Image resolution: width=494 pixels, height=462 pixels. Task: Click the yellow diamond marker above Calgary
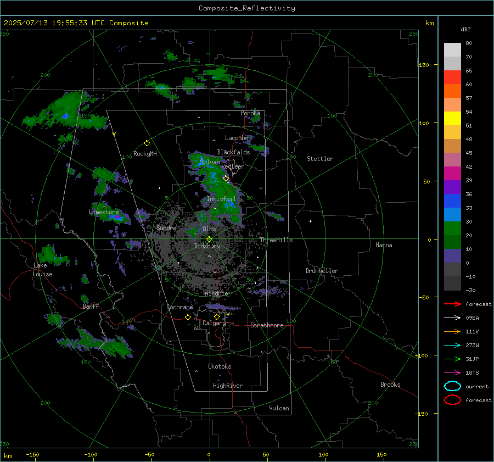tap(217, 316)
